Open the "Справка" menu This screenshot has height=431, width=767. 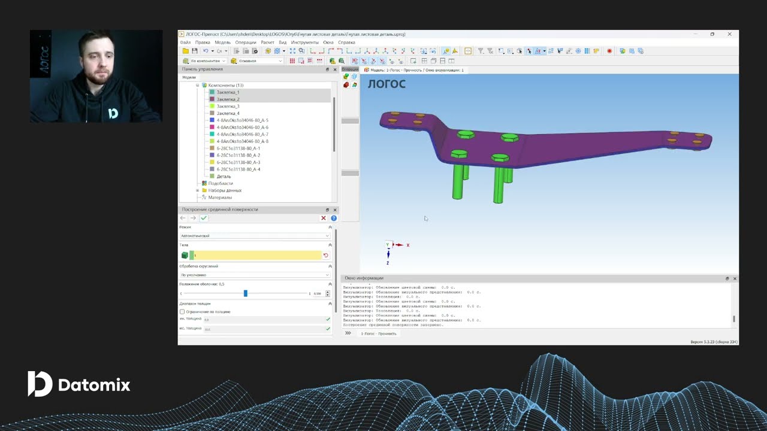point(346,43)
